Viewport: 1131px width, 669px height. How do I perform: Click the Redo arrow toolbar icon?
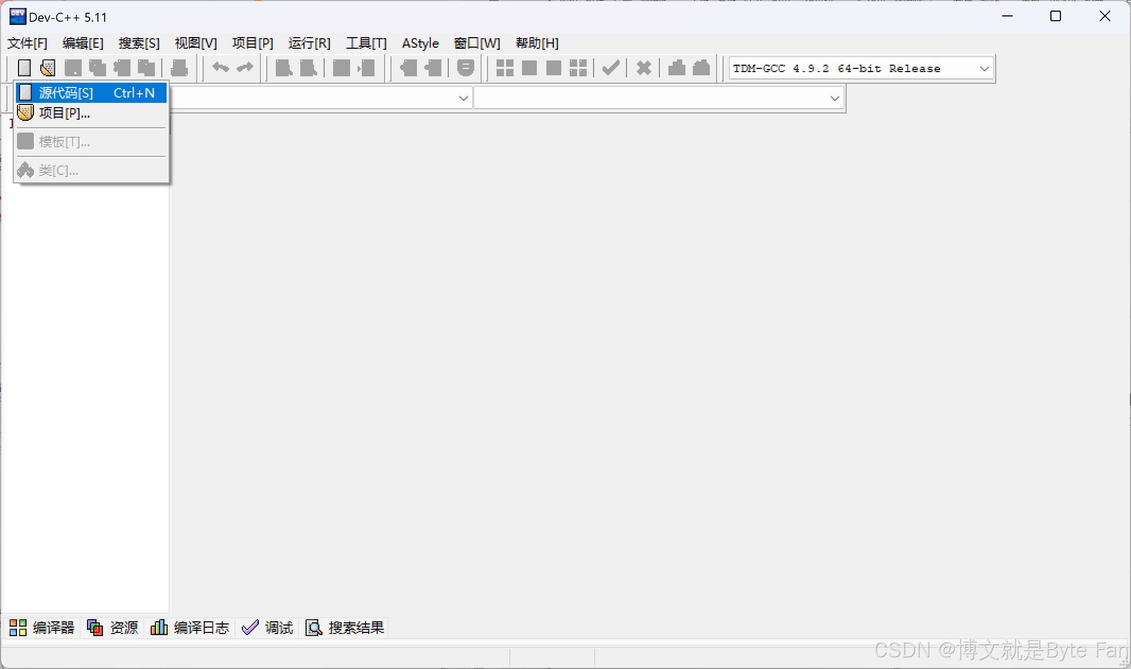tap(245, 68)
